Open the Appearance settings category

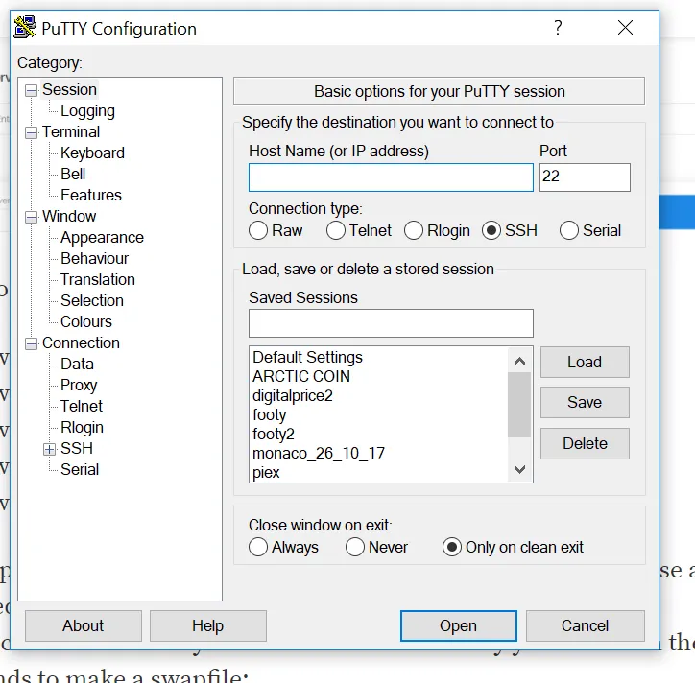pyautogui.click(x=103, y=237)
